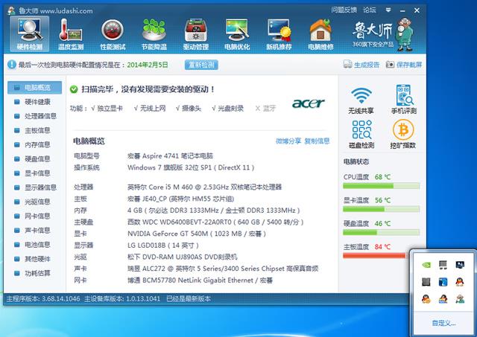Open the 节能降温 energy saving tool
The image size is (477, 337).
pyautogui.click(x=154, y=34)
